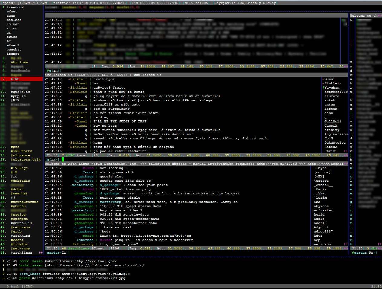
Task: Switch to the #weechat channel in the buffer list
Action: pyautogui.click(x=19, y=193)
